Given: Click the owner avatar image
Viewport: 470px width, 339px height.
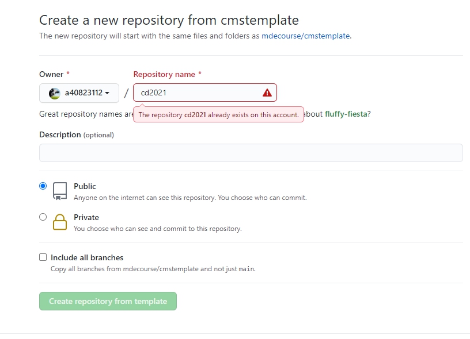Looking at the screenshot, I should click(x=55, y=94).
